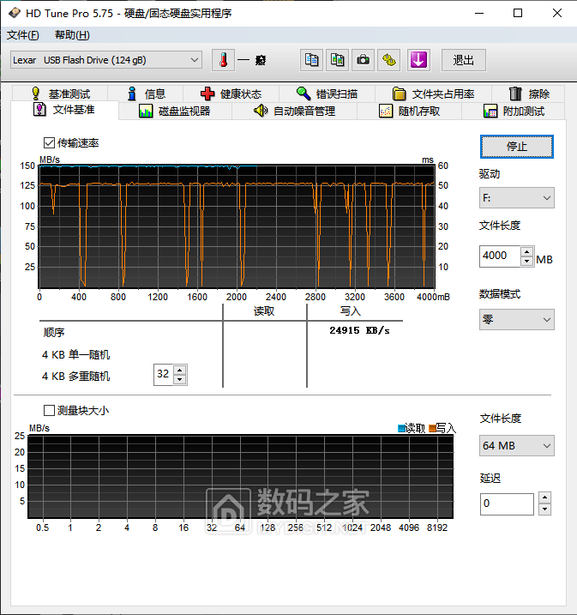Open the 健康状态 tab with red cross
The width and height of the screenshot is (577, 615).
coord(230,93)
